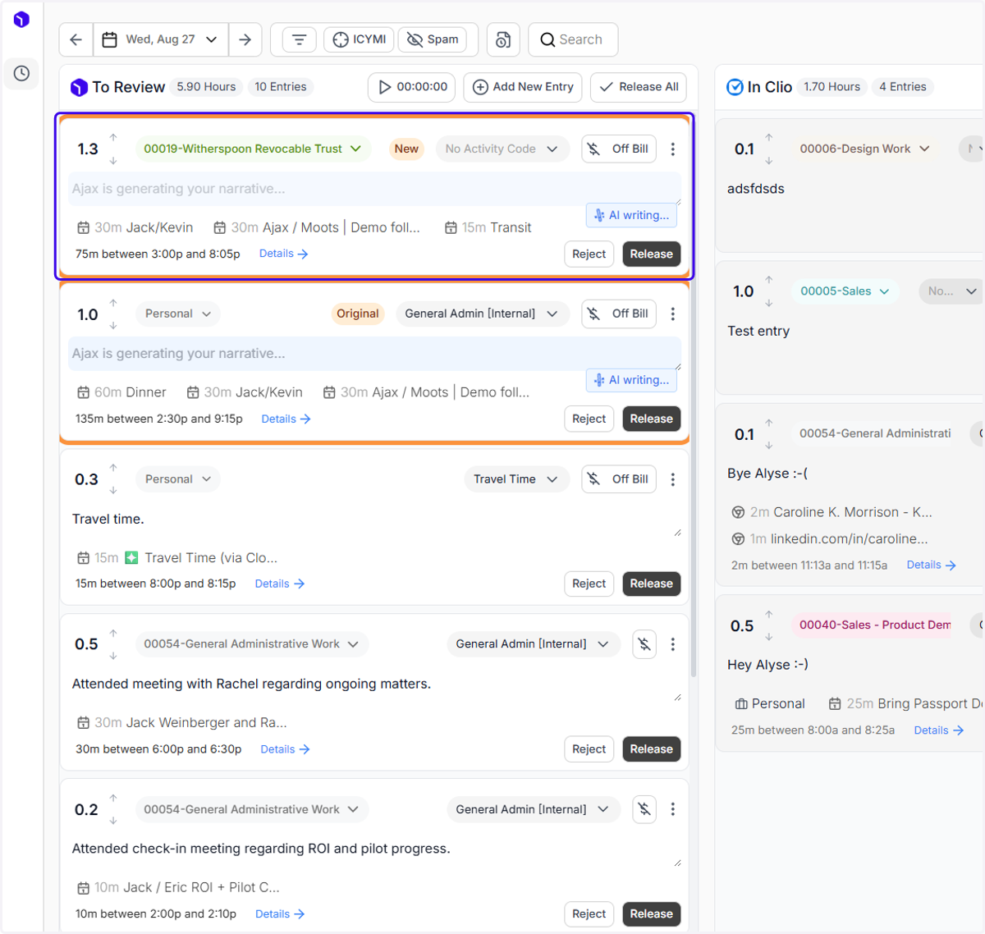Click the Travel time narrative field

374,520
